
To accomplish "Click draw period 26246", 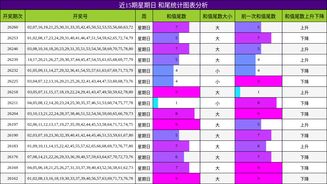I will (12, 49).
